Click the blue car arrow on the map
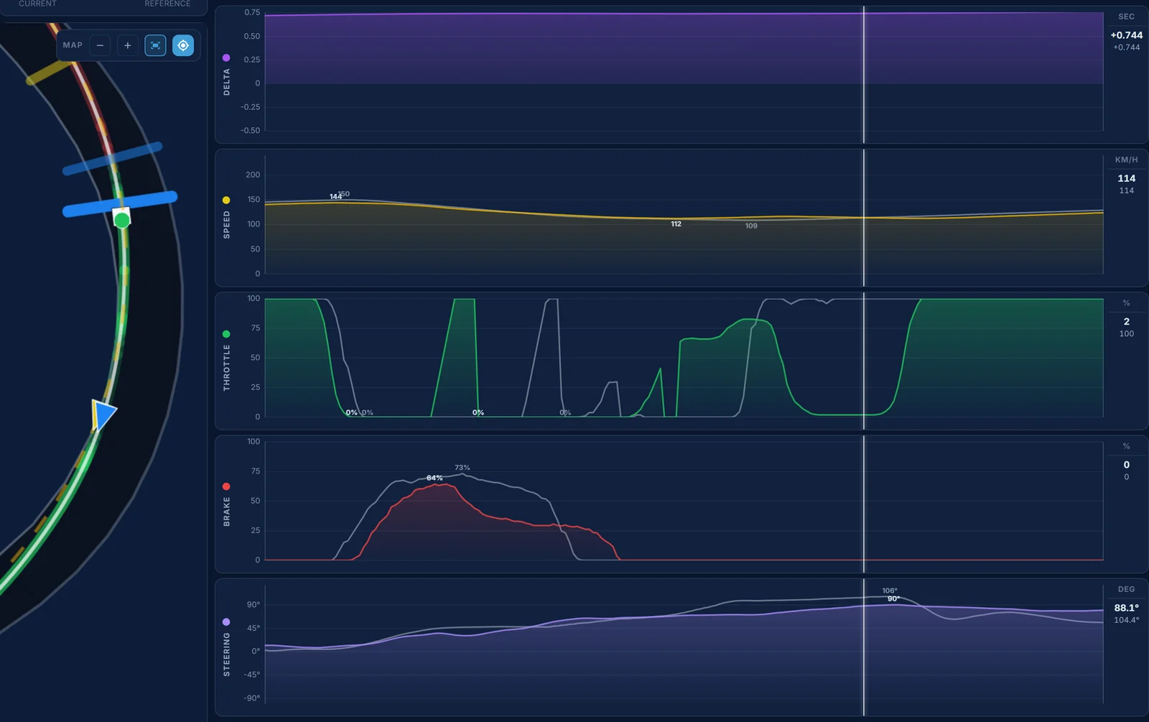This screenshot has height=722, width=1149. [x=104, y=415]
